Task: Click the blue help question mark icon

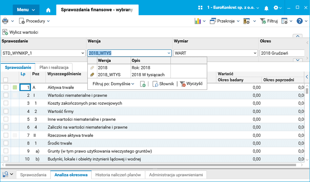Action: click(x=300, y=21)
